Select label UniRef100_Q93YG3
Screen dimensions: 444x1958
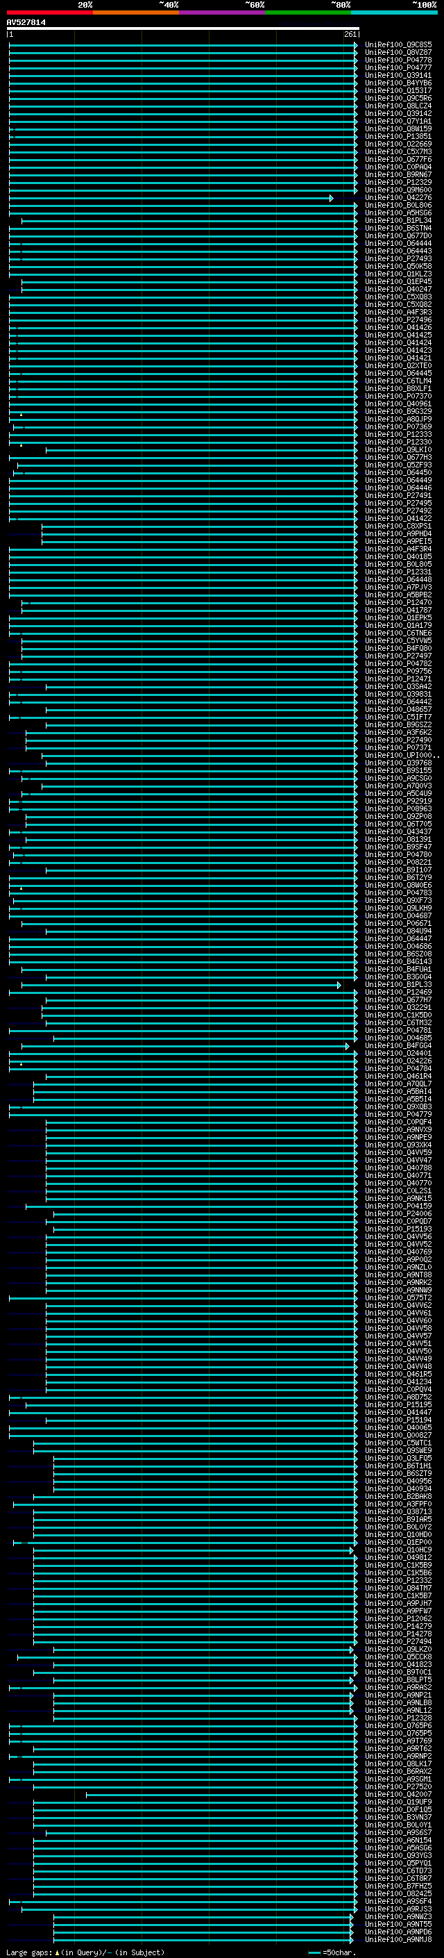pos(398,1855)
